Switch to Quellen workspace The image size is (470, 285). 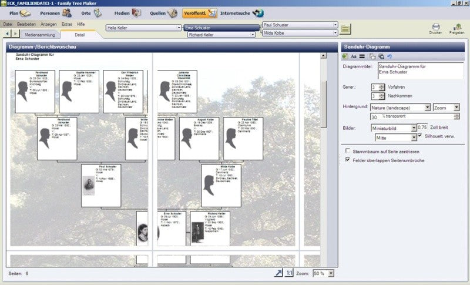[164, 13]
